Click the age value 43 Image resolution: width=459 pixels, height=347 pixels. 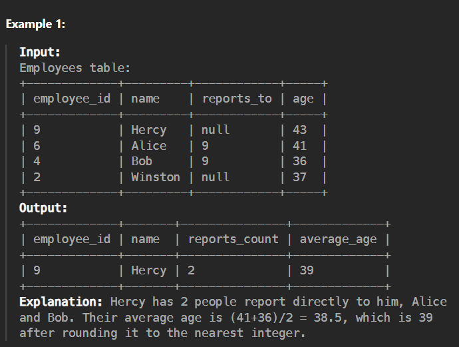(299, 130)
